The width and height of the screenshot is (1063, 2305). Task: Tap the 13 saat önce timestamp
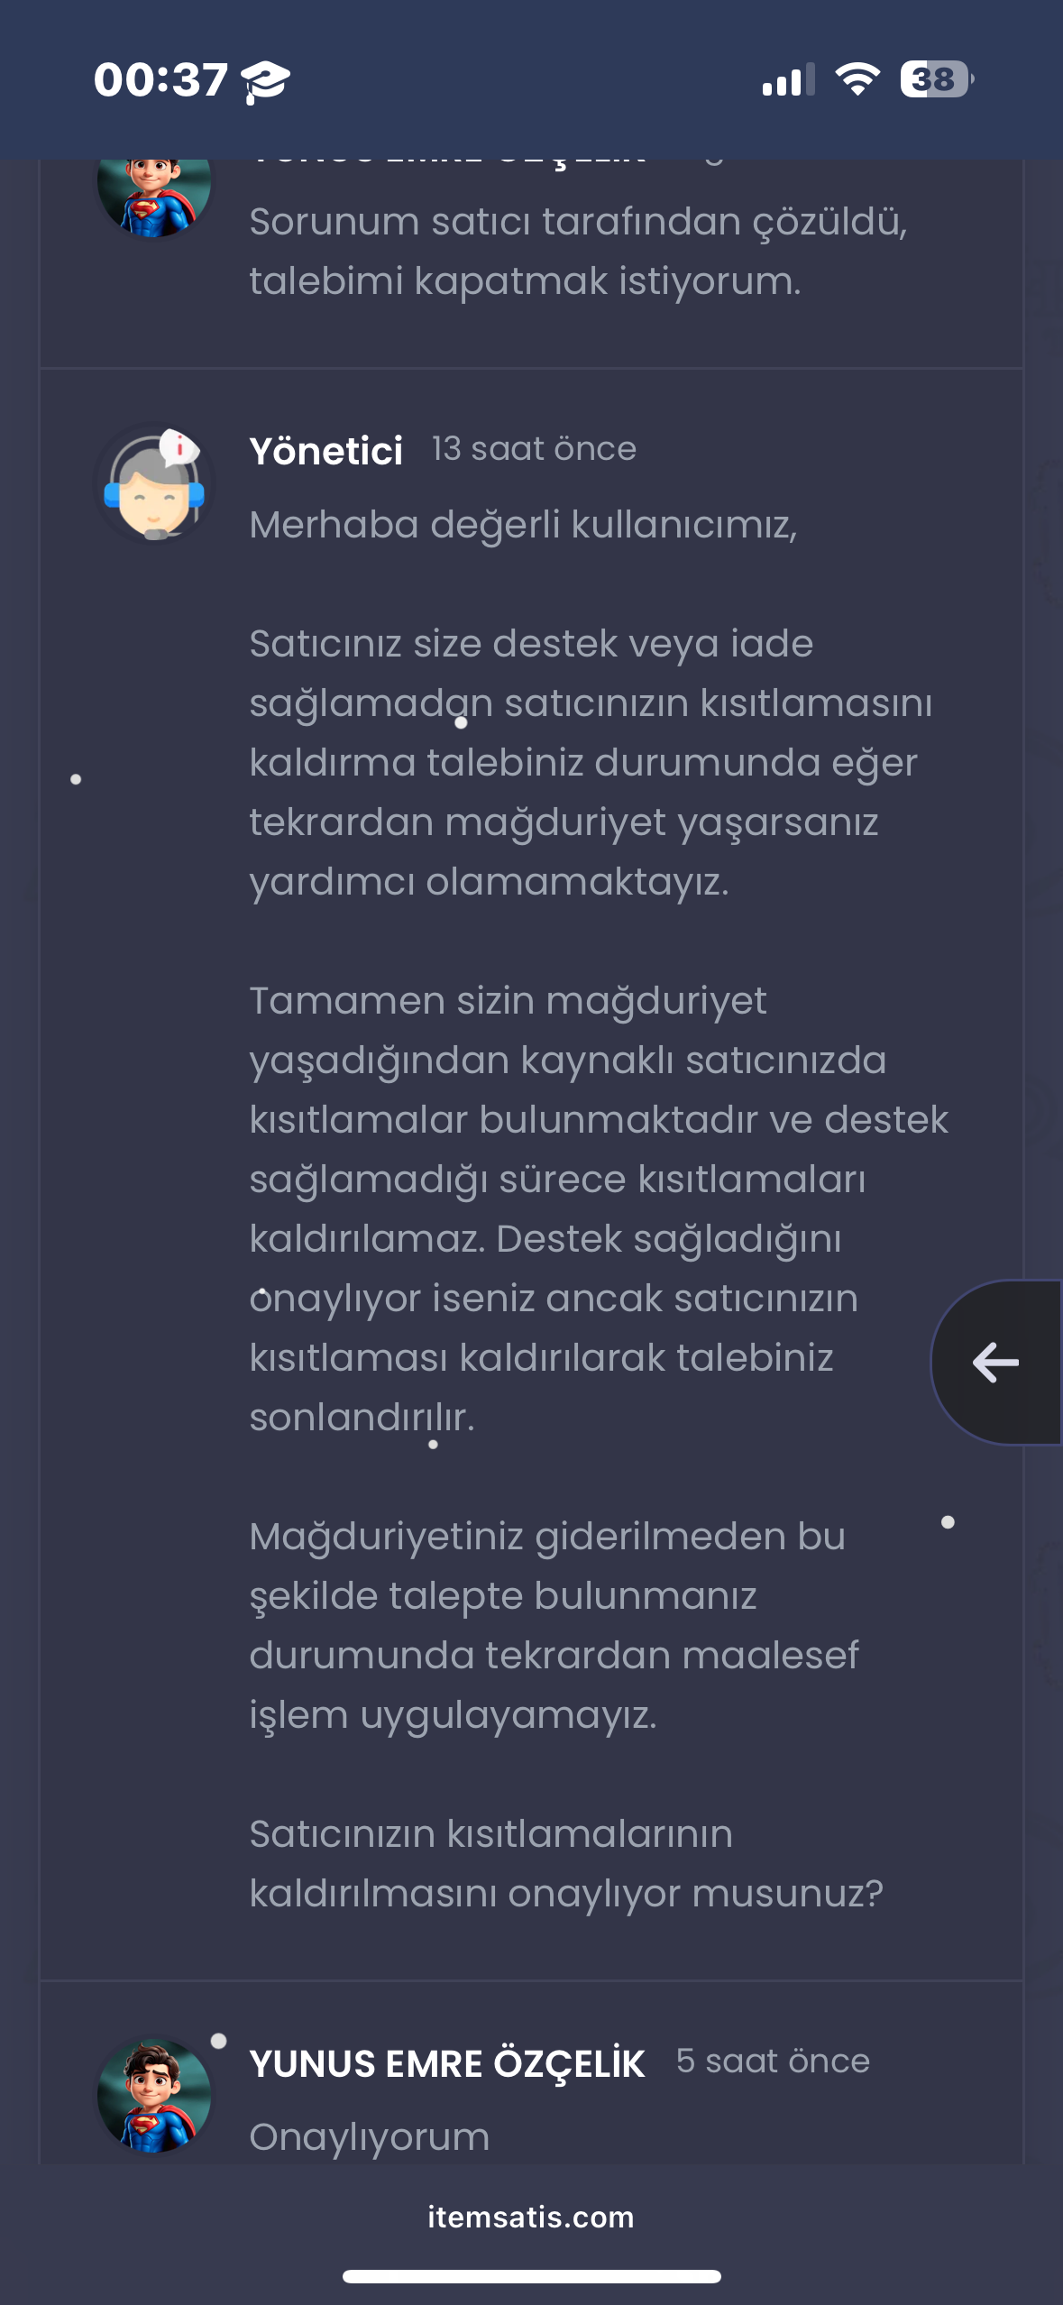coord(534,448)
